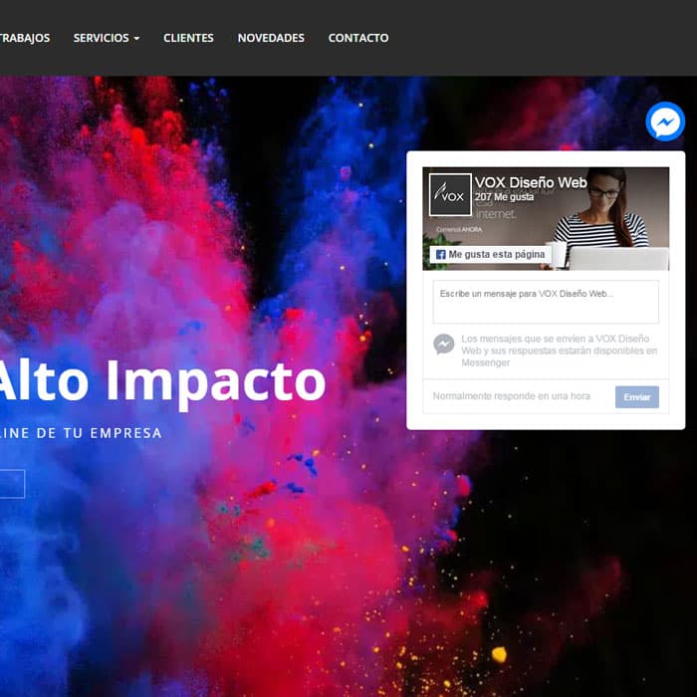
Task: Click the DE TU EMPRESA tagline
Action: point(100,433)
